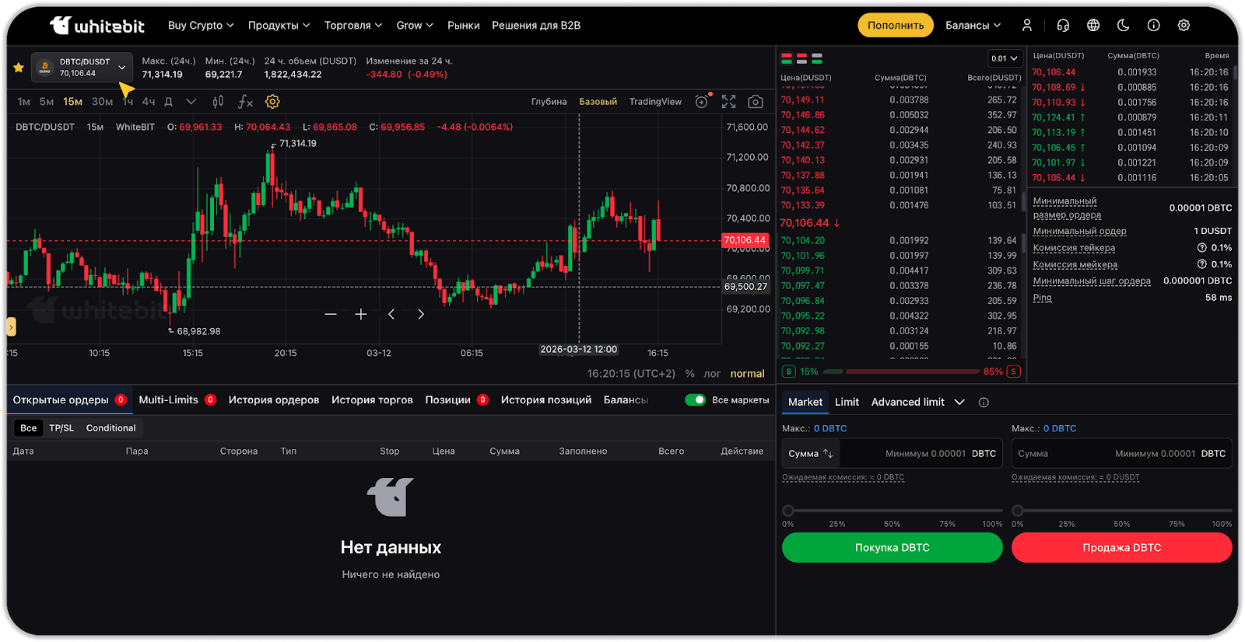Expand the 0.01 order book precision dropdown
Viewport: 1245px width, 642px height.
click(x=1004, y=58)
